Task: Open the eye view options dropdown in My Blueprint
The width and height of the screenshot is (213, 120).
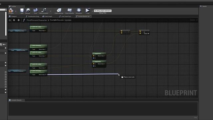Action: tap(4, 44)
